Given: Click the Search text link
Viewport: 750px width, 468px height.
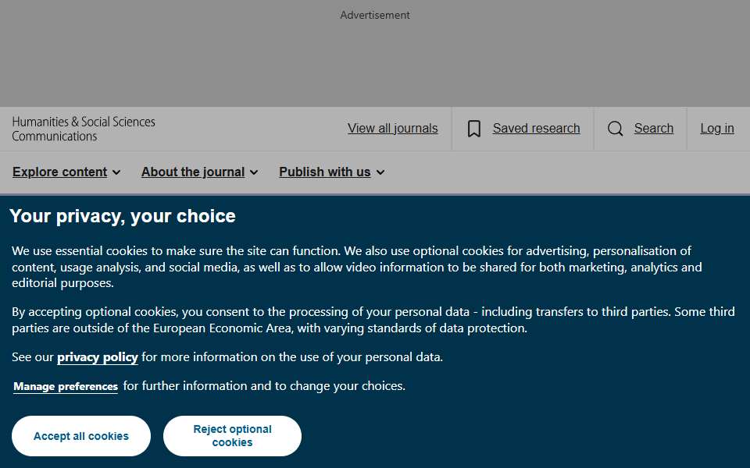Looking at the screenshot, I should tap(654, 129).
